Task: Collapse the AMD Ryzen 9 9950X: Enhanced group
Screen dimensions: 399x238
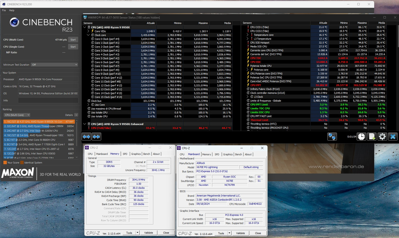Action: tap(85, 124)
